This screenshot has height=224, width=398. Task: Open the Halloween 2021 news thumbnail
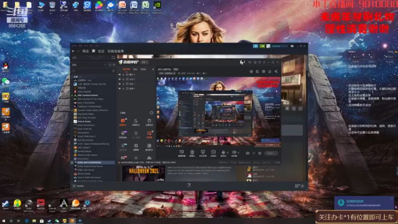144,173
